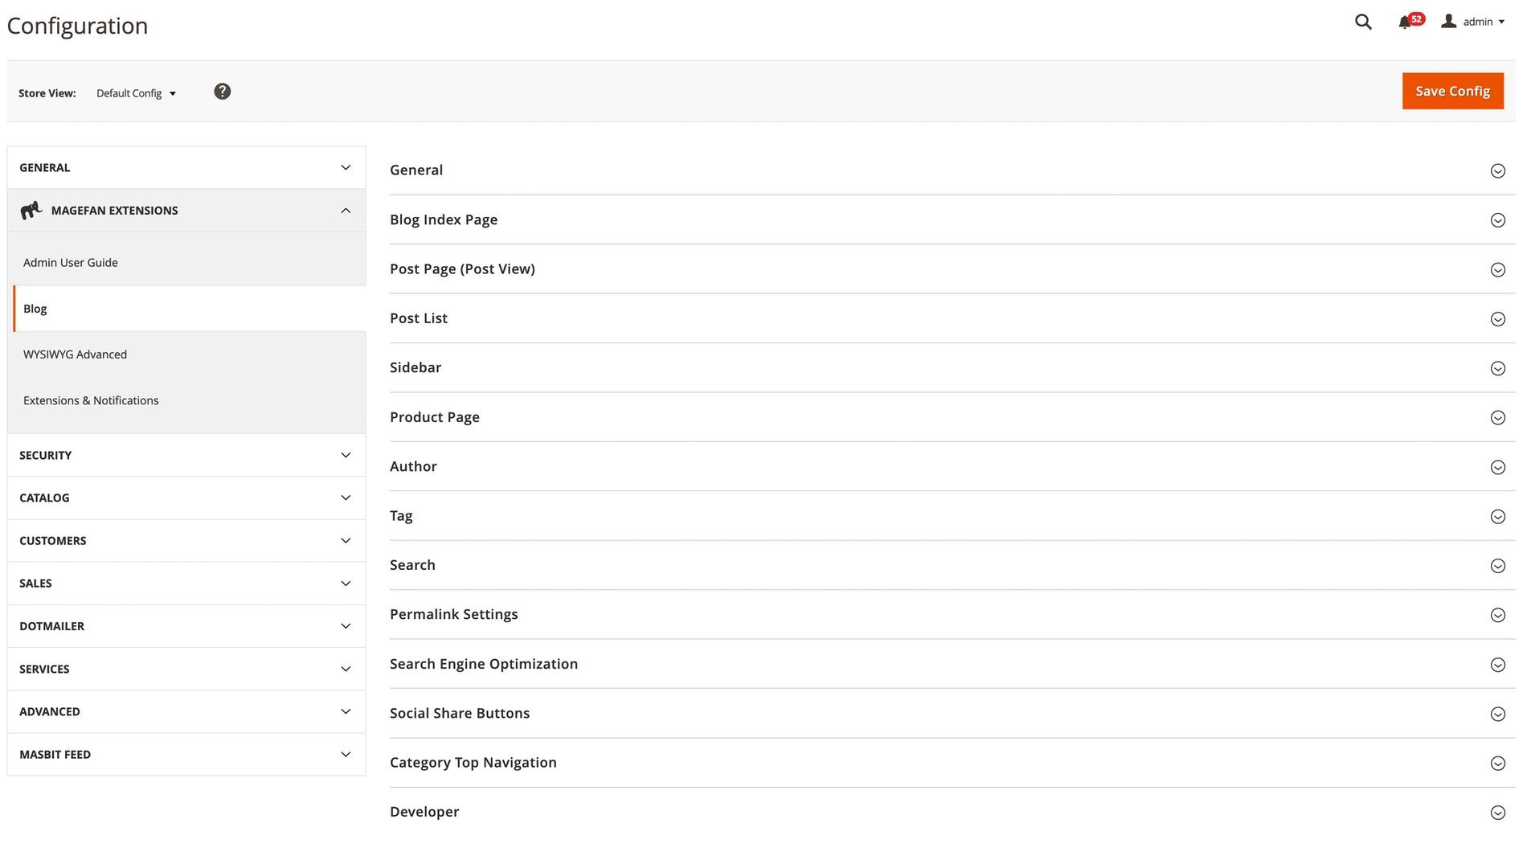Open the notifications bell icon
Viewport: 1527px width, 848px height.
[x=1404, y=23]
